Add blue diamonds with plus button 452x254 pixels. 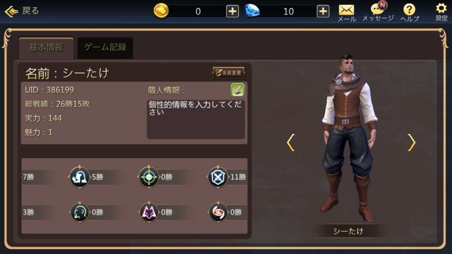click(323, 11)
